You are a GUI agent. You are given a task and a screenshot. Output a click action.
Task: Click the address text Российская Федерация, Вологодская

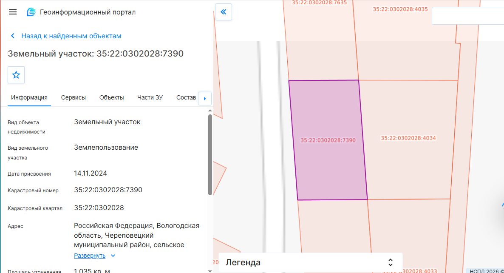pyautogui.click(x=136, y=226)
